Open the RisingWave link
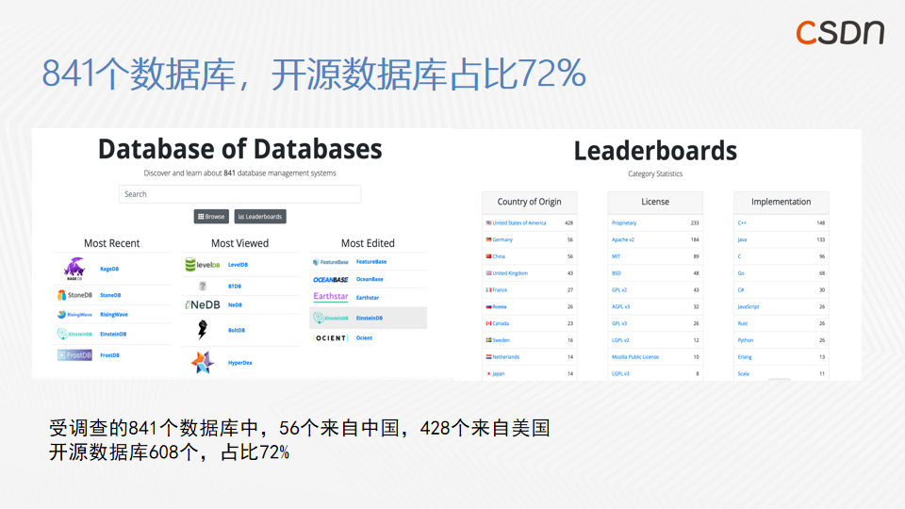This screenshot has height=509, width=905. (114, 315)
